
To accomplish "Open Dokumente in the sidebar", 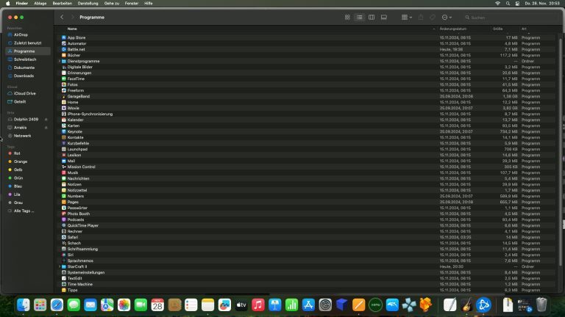I will tap(28, 68).
